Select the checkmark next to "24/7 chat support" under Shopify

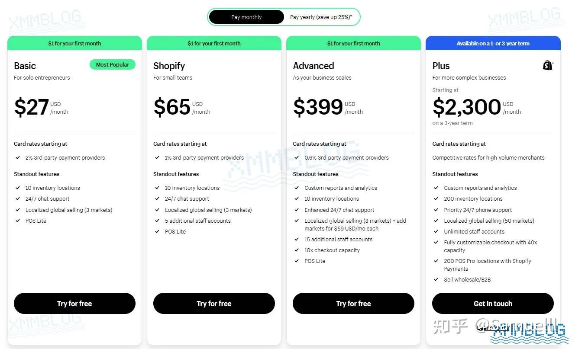(157, 199)
